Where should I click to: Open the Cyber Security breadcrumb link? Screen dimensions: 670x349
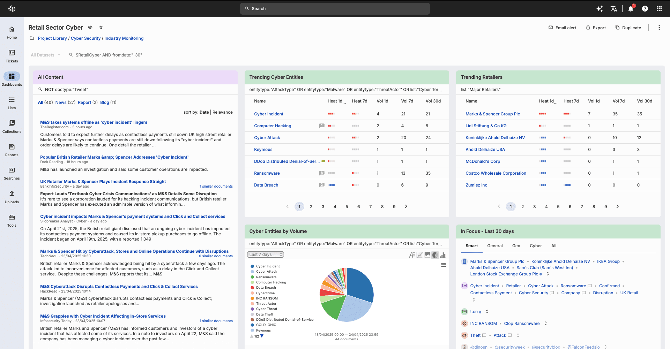[x=85, y=38]
